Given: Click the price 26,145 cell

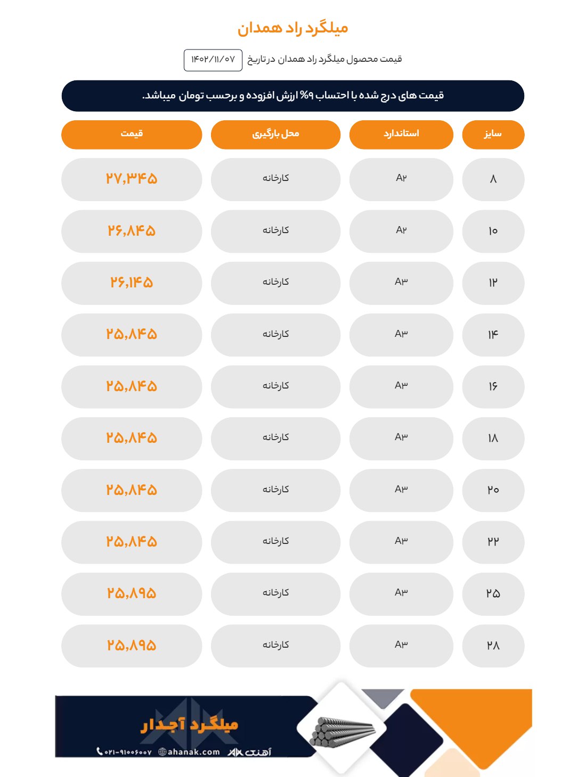Looking at the screenshot, I should [132, 283].
